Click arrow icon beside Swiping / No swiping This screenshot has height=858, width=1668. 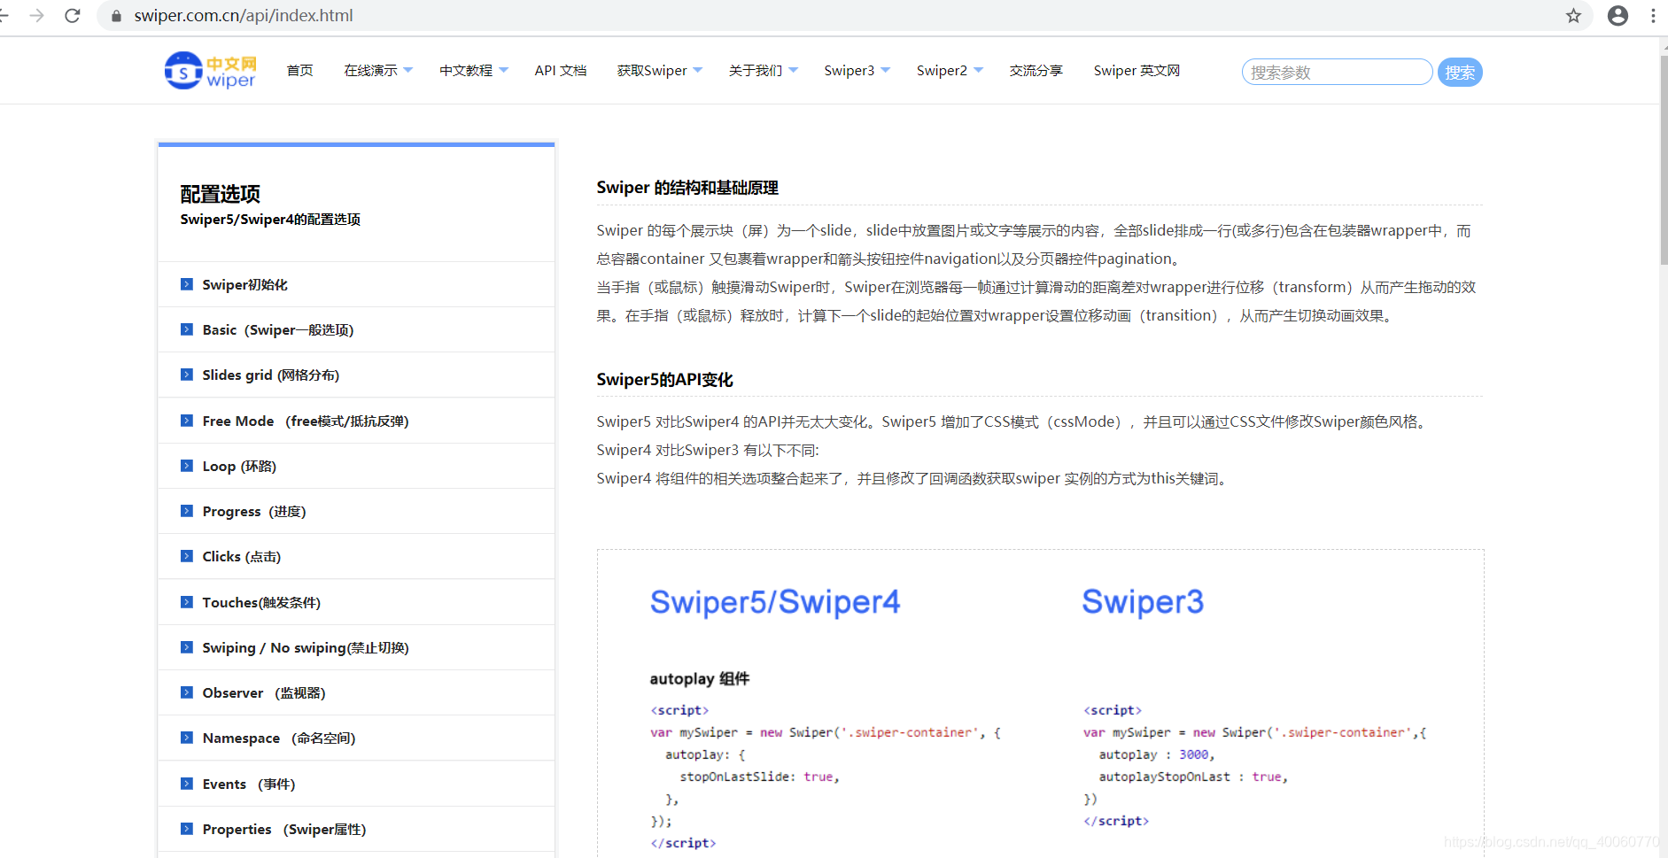186,647
